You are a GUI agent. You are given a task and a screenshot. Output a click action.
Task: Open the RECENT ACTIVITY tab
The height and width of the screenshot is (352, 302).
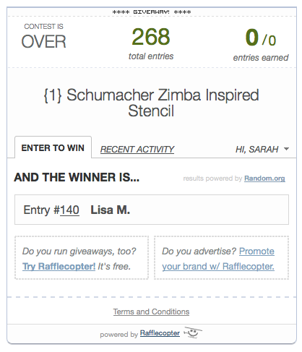point(137,150)
